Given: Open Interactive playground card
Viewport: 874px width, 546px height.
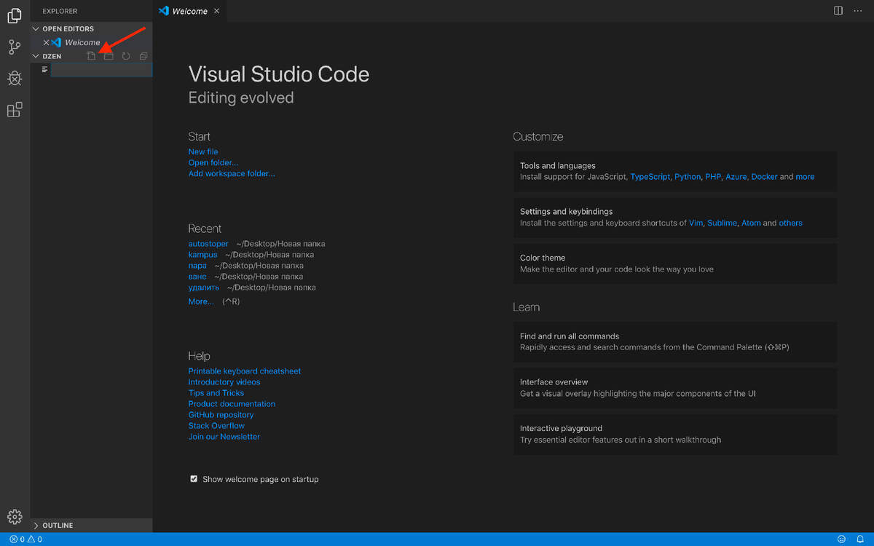Looking at the screenshot, I should click(675, 435).
